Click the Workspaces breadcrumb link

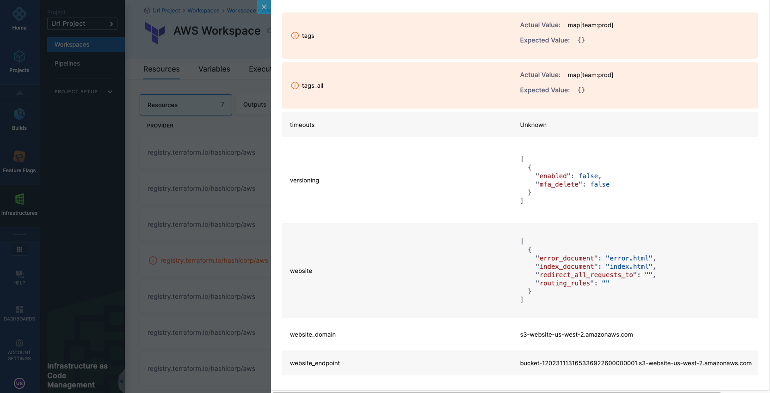(x=203, y=11)
